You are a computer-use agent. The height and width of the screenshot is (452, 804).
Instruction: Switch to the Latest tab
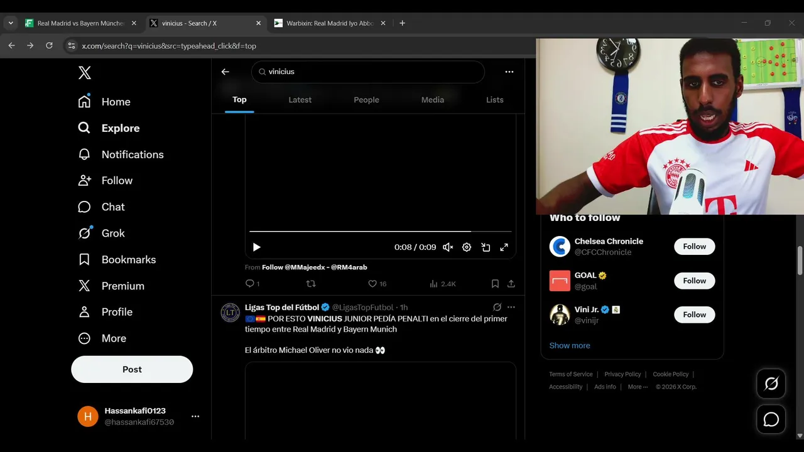300,100
